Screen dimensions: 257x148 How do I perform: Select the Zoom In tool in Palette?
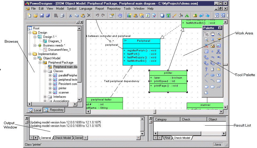pos(219,34)
